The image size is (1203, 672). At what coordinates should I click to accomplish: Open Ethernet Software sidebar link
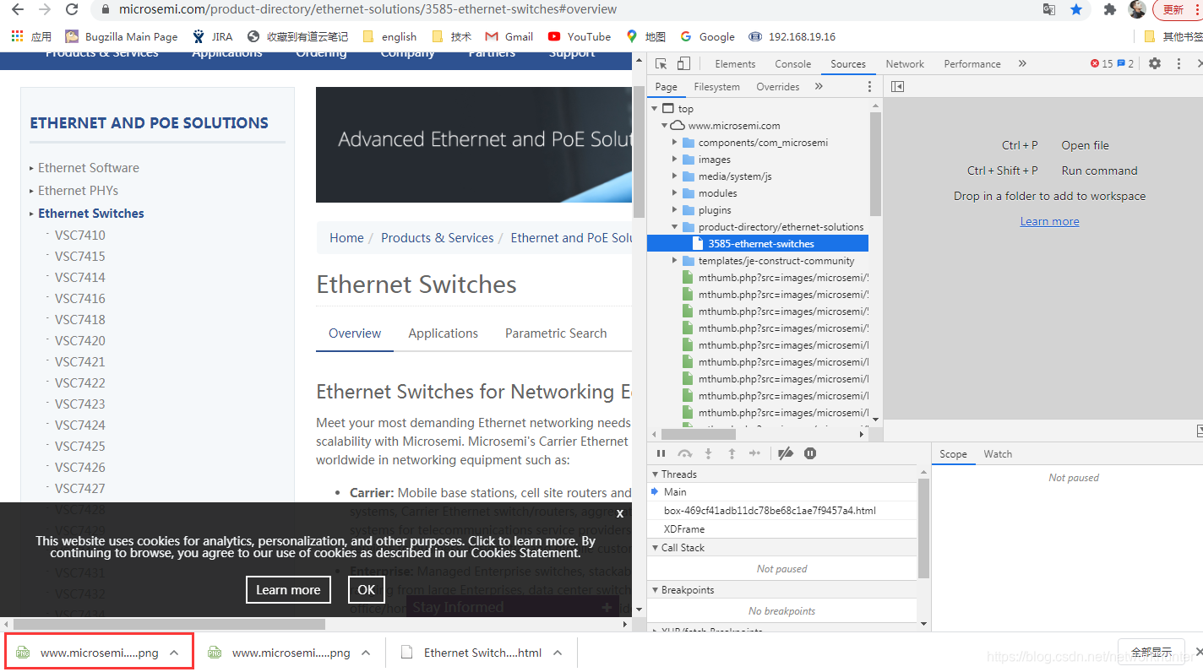(x=89, y=168)
